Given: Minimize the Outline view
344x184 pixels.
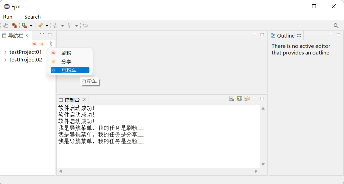Looking at the screenshot, I should (331, 34).
